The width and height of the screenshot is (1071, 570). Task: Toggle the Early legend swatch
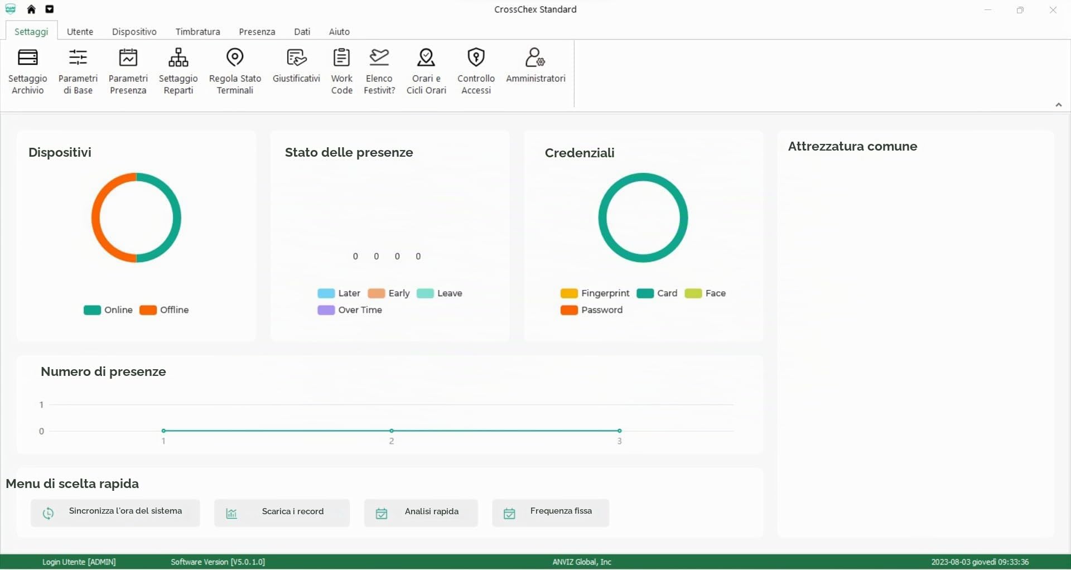[x=377, y=293]
